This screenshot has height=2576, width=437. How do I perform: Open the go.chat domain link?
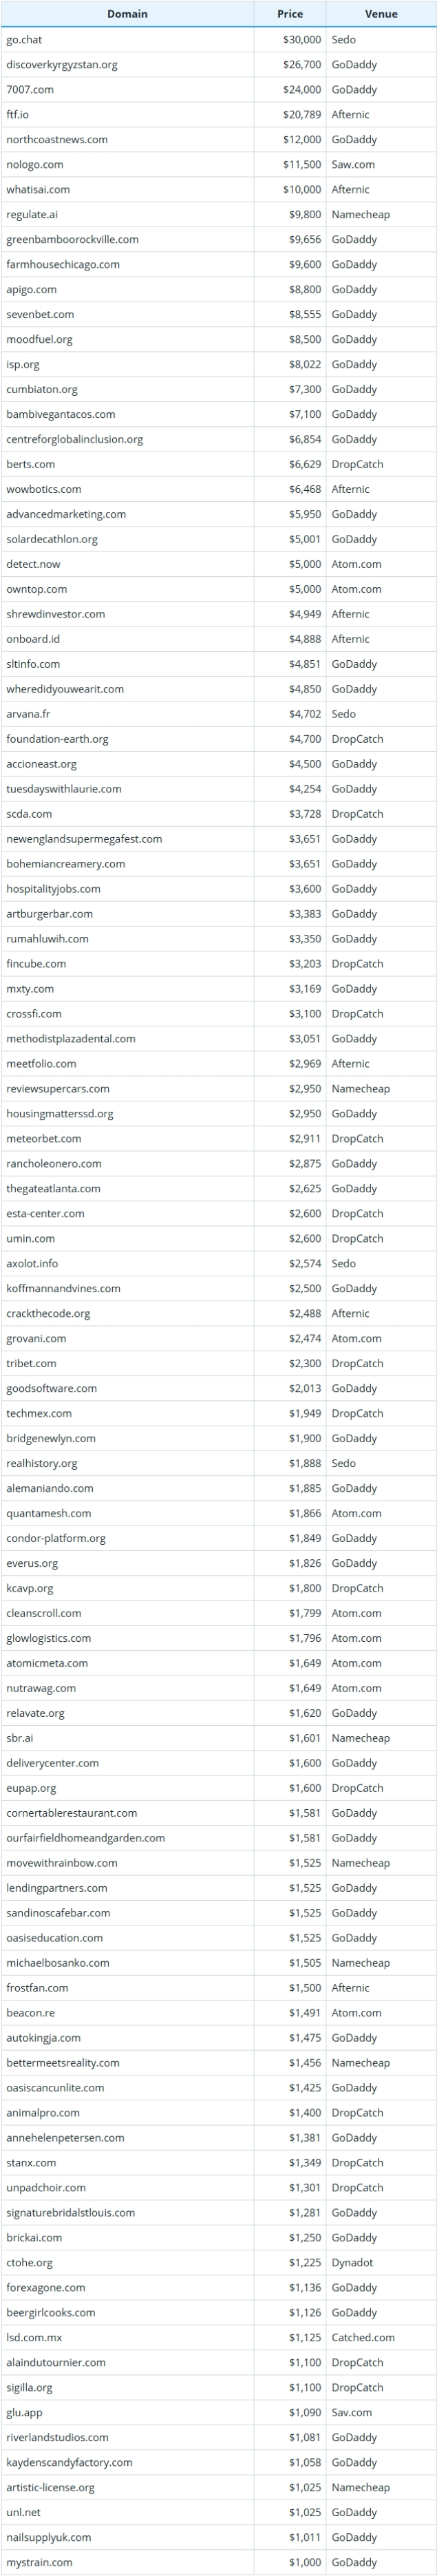(25, 40)
